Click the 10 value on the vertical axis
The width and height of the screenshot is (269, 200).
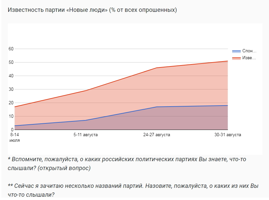pos(11,116)
